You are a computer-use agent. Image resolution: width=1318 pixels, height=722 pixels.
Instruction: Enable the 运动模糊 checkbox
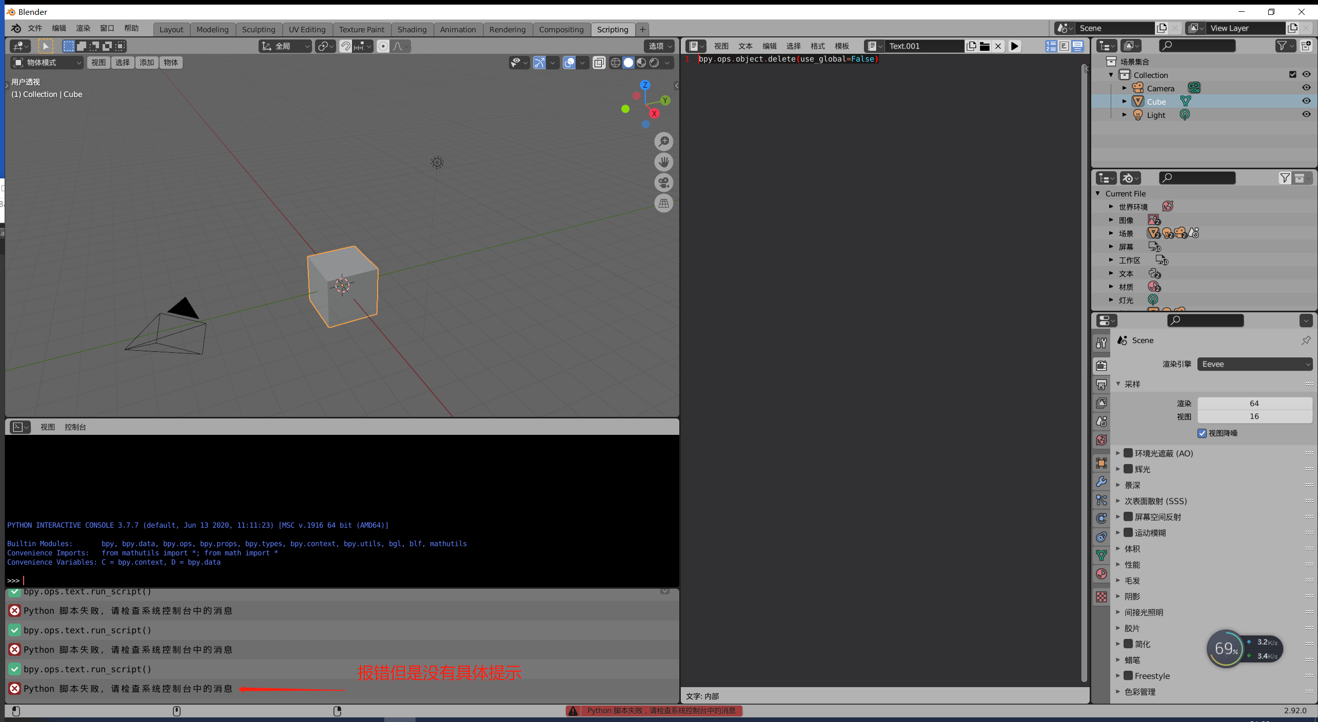click(1128, 533)
